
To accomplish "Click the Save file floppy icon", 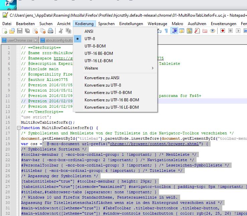I will coord(20,31).
